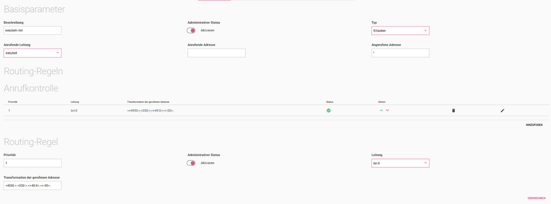Screen dimensions: 551x204
Task: Move the bri-0 rule down in priority
Action: pos(388,110)
